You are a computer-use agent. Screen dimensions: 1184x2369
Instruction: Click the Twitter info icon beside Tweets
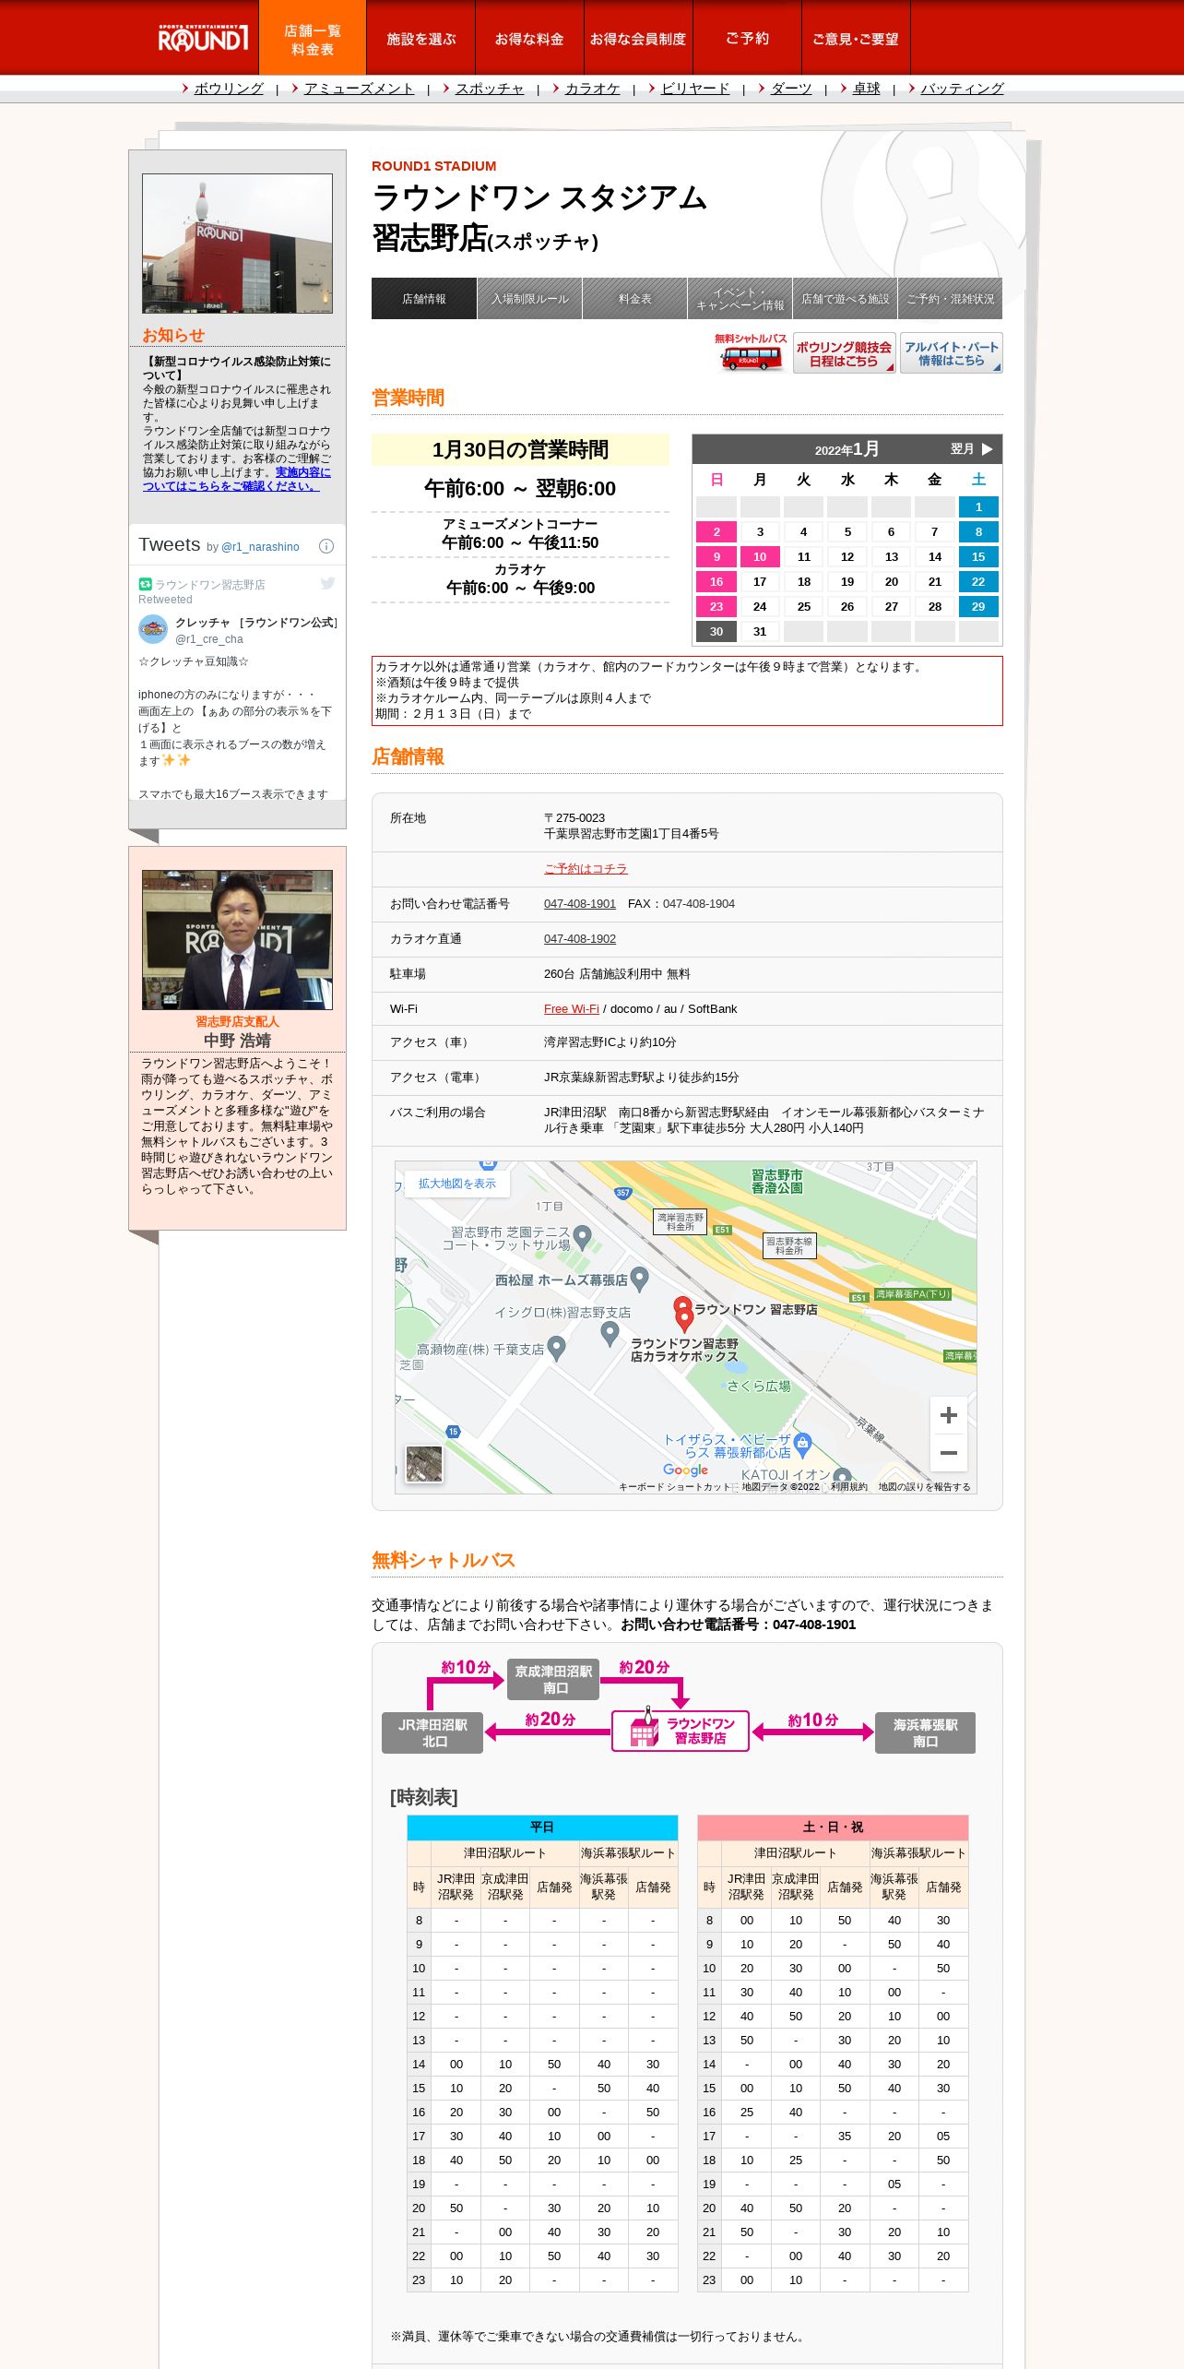pyautogui.click(x=326, y=546)
